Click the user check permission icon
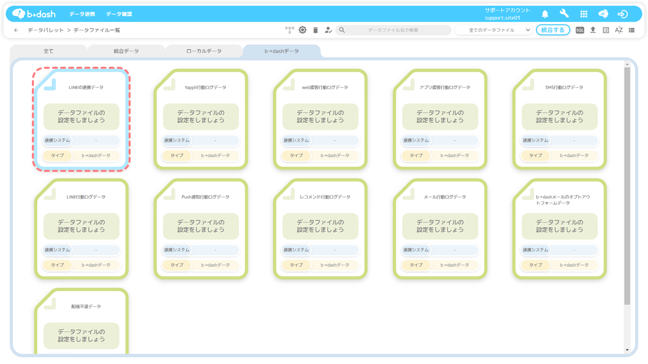 coord(328,30)
